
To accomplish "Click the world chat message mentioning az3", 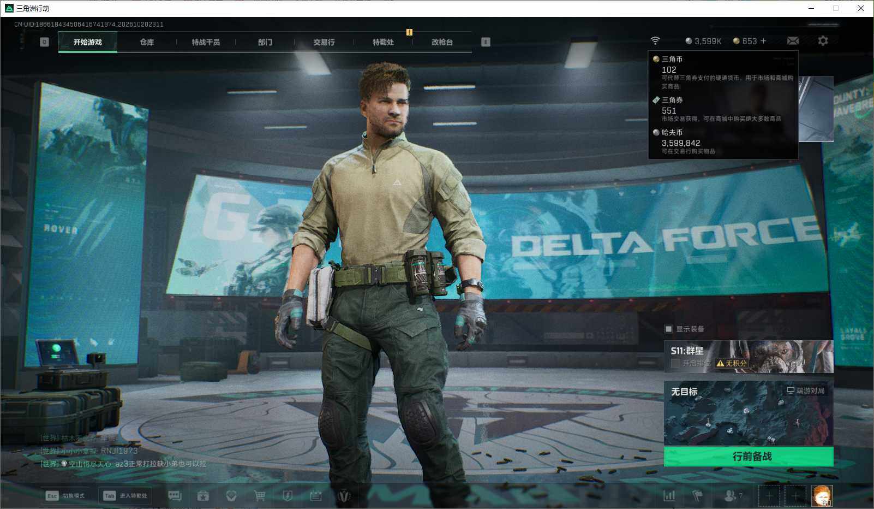I will point(123,464).
